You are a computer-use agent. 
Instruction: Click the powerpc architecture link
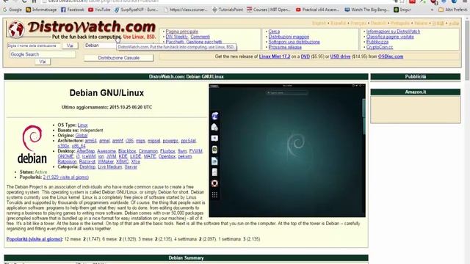point(170,141)
